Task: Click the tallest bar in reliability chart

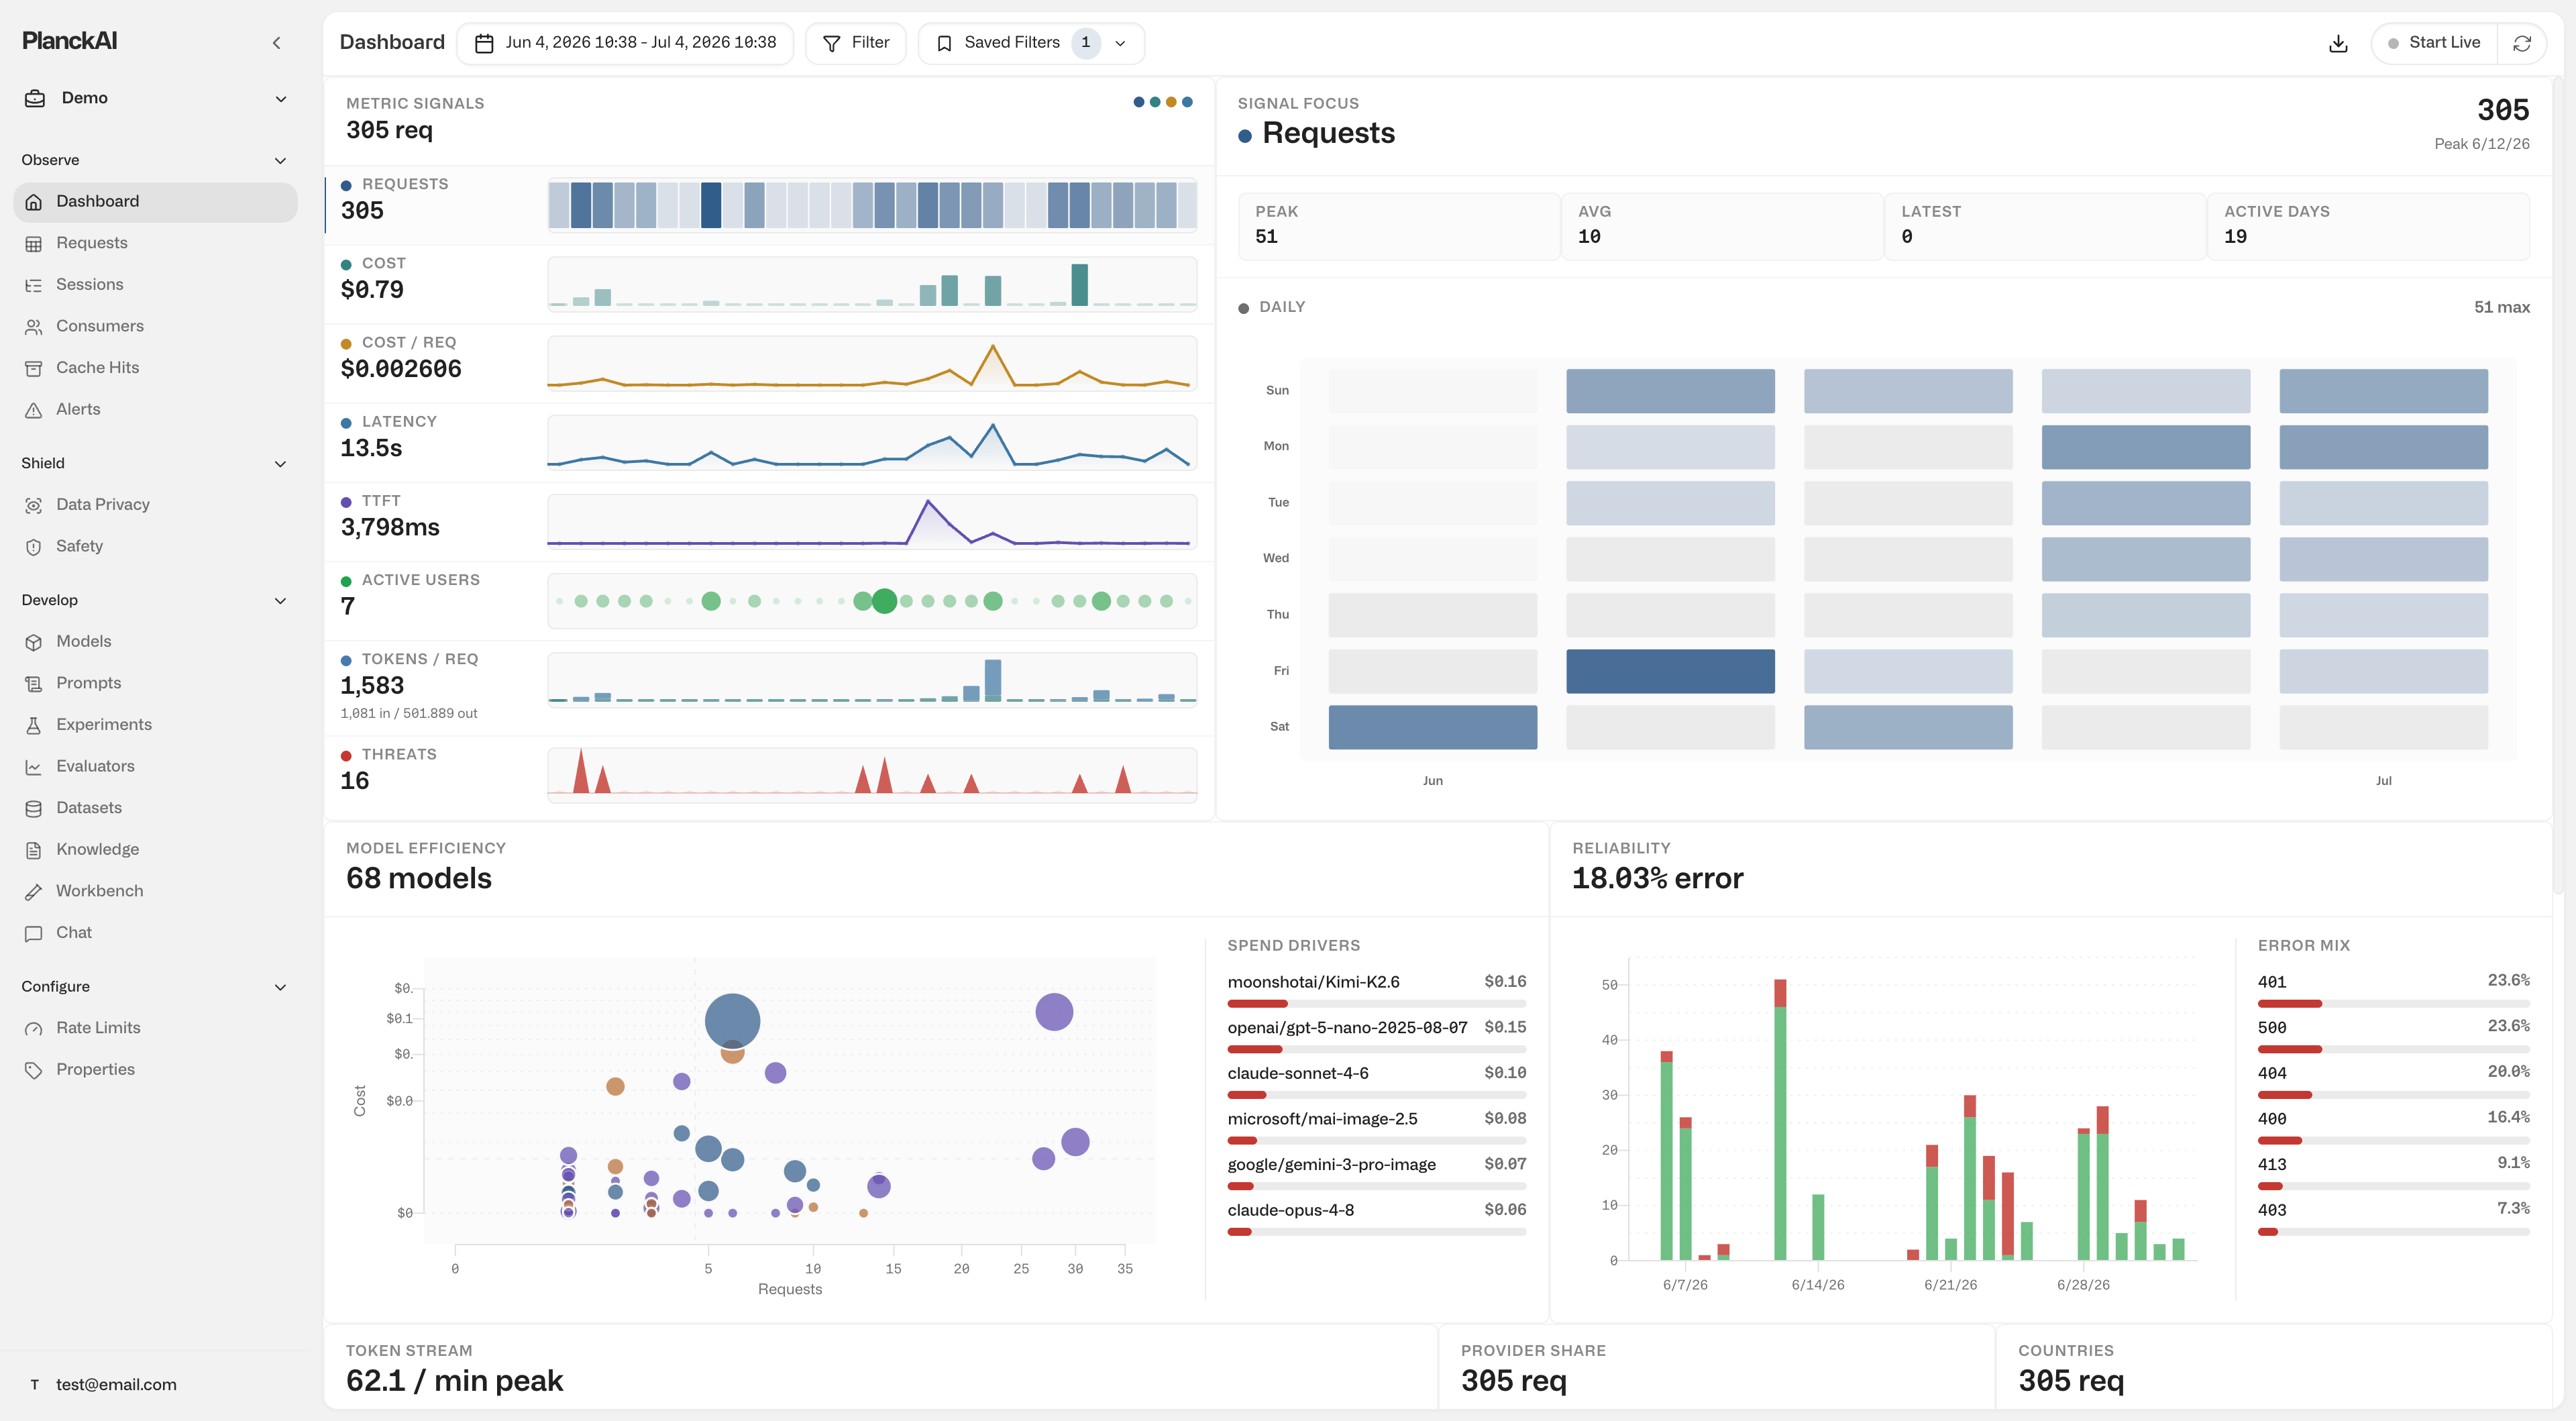Action: click(x=1779, y=1119)
